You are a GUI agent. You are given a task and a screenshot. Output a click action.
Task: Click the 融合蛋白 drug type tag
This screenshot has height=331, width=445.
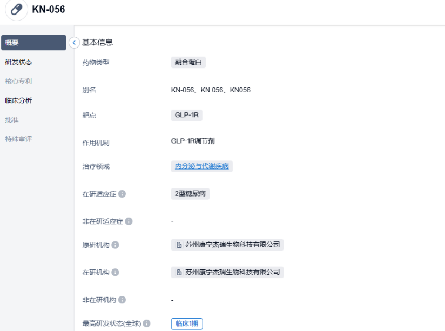(188, 62)
